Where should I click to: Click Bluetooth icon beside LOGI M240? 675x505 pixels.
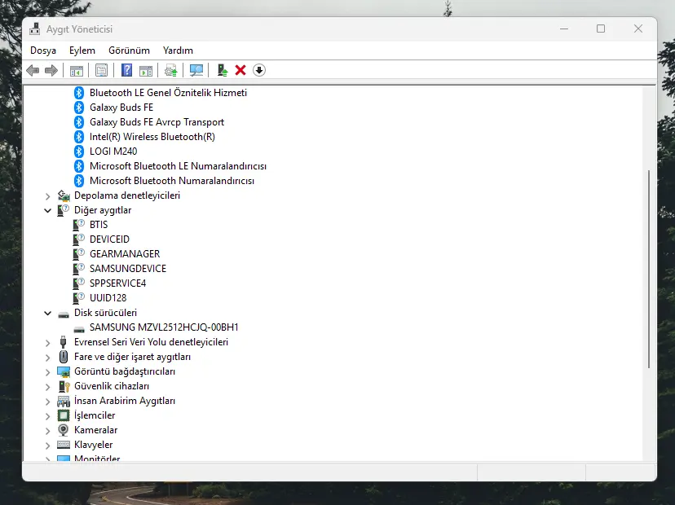coord(79,151)
